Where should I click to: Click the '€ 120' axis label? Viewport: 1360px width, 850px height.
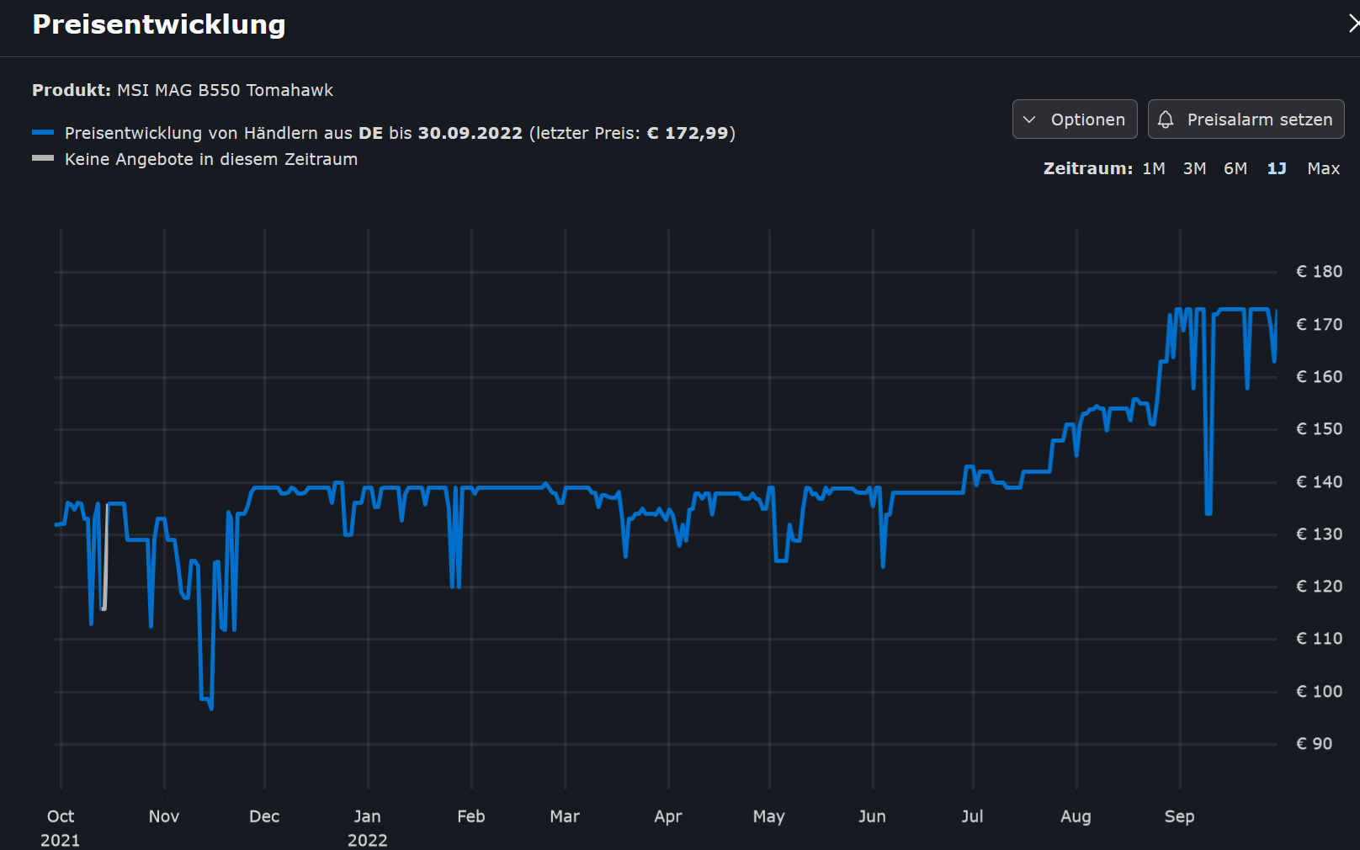click(1319, 586)
